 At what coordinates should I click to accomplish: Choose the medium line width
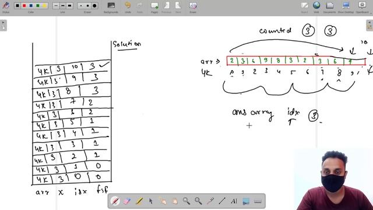tap(62, 5)
